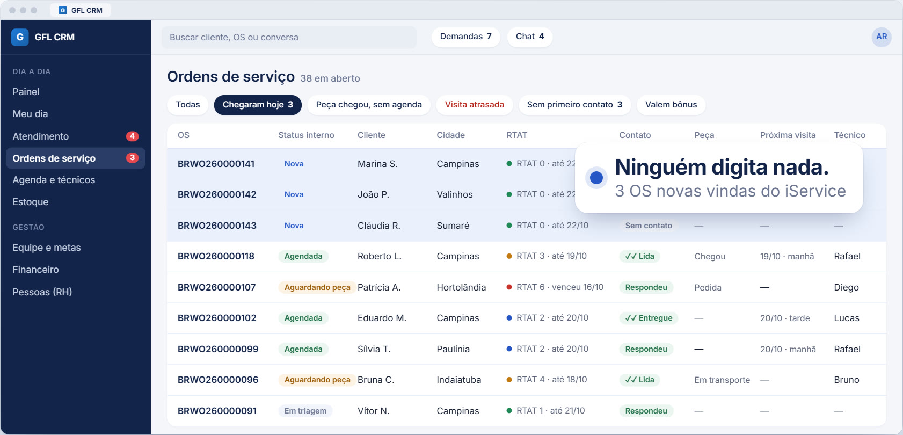903x435 pixels.
Task: Click the Aguardando peça status for Patrícia A.
Action: pos(317,287)
